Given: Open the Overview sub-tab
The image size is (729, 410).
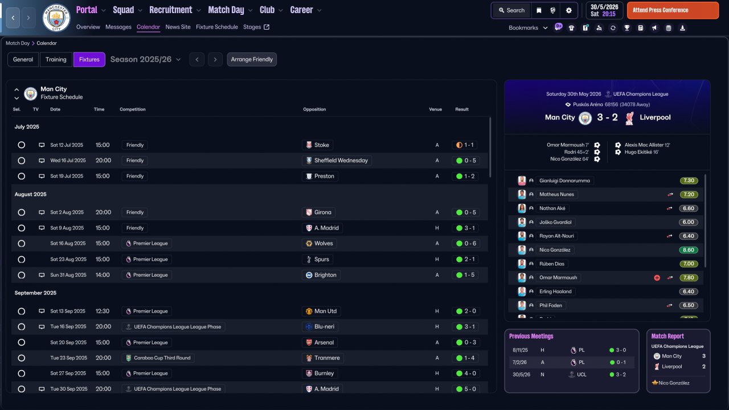Looking at the screenshot, I should 88,27.
